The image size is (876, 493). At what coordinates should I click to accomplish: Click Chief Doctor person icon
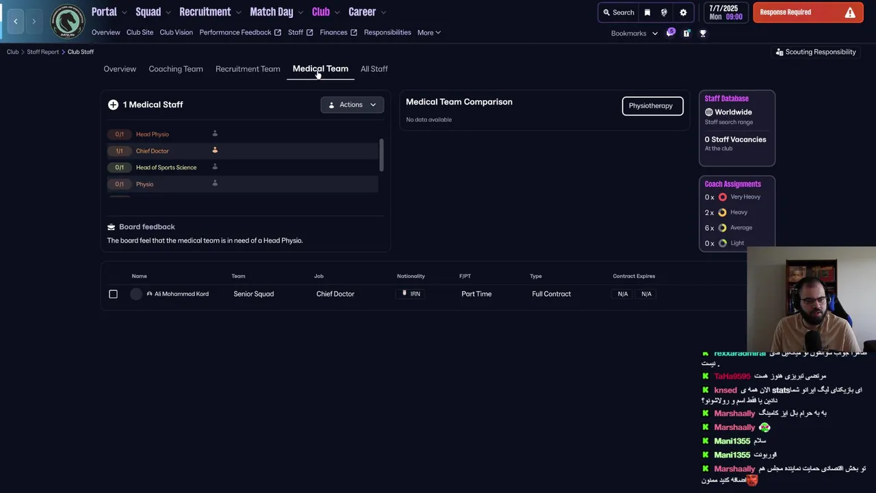215,150
